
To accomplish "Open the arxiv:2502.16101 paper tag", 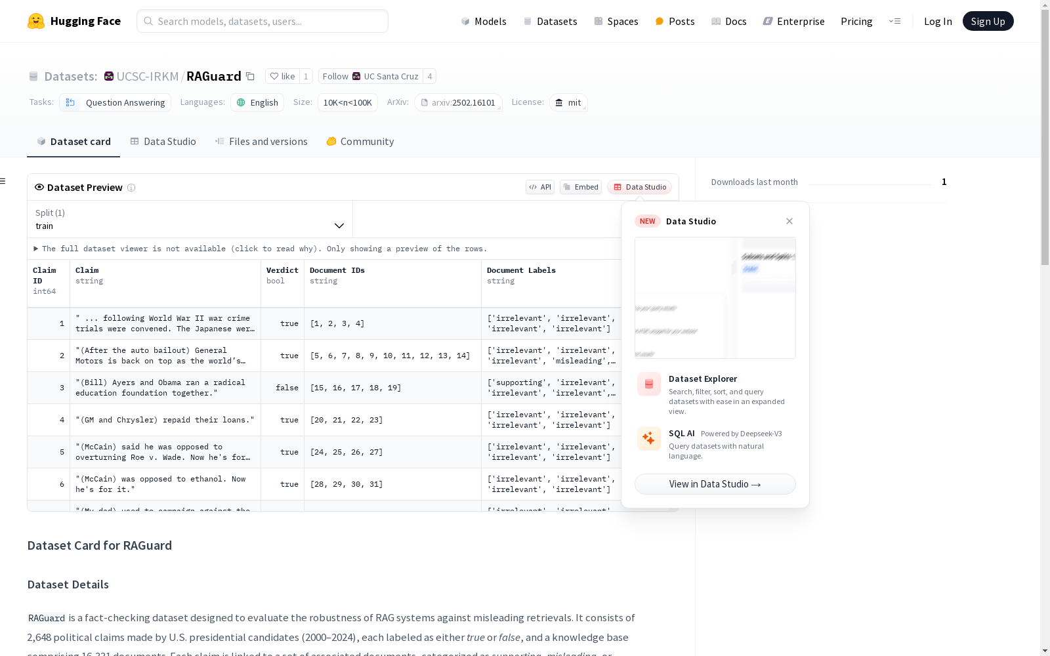I will [458, 102].
